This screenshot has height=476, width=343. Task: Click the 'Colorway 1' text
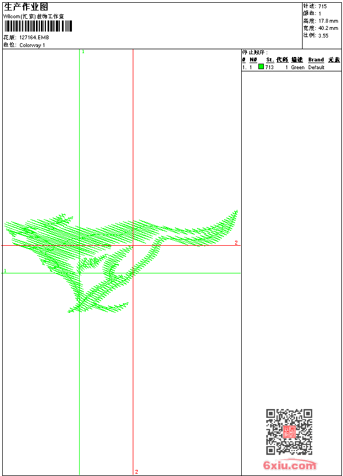click(x=32, y=45)
